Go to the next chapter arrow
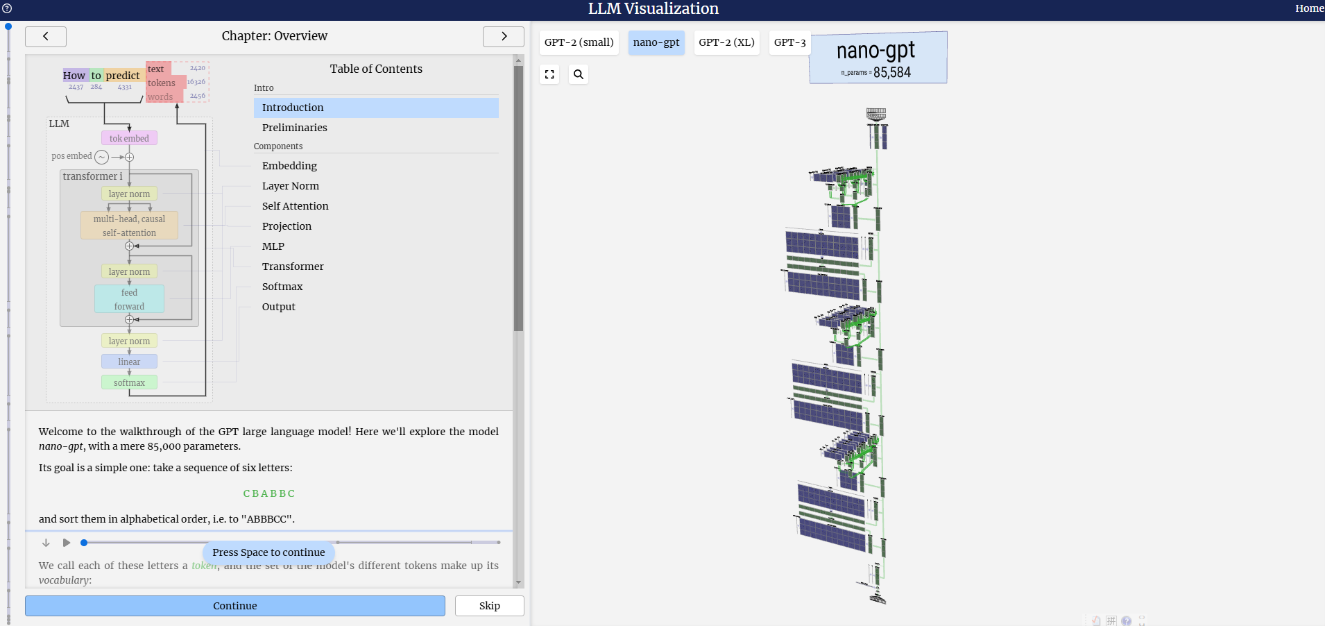Image resolution: width=1325 pixels, height=626 pixels. [x=504, y=36]
